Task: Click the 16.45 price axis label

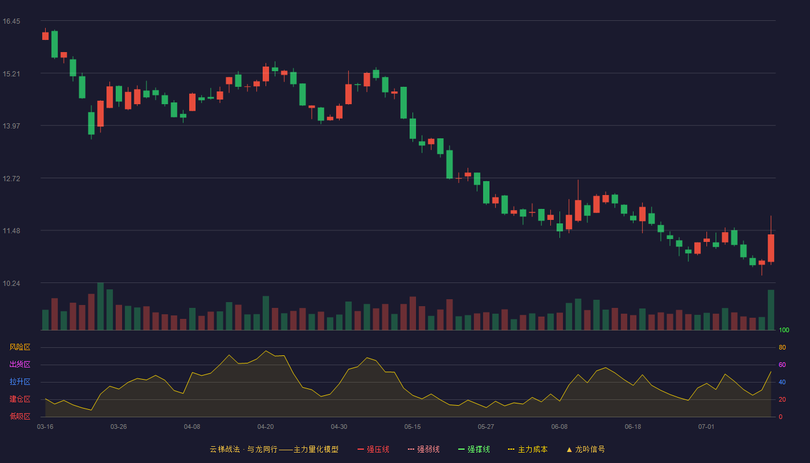Action: [12, 21]
